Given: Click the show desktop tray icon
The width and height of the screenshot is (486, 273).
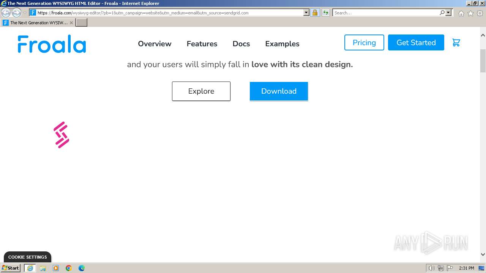Looking at the screenshot, I should click(481, 268).
